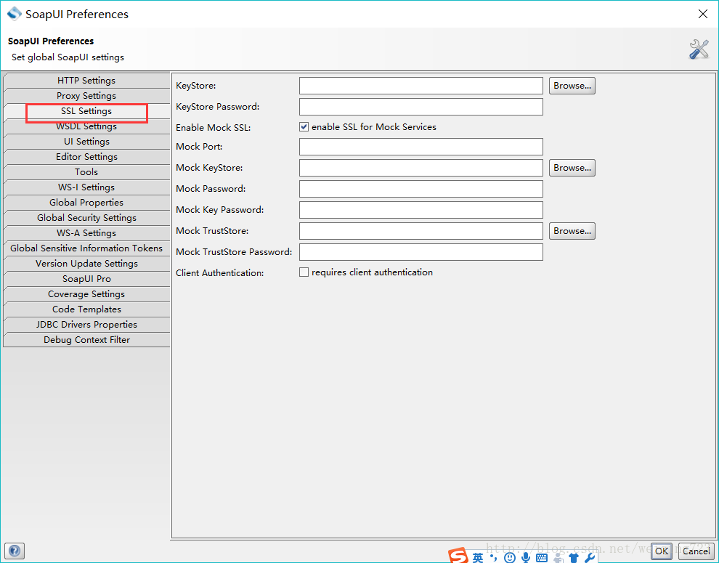Click the Sogou input method S icon
This screenshot has width=719, height=563.
458,556
